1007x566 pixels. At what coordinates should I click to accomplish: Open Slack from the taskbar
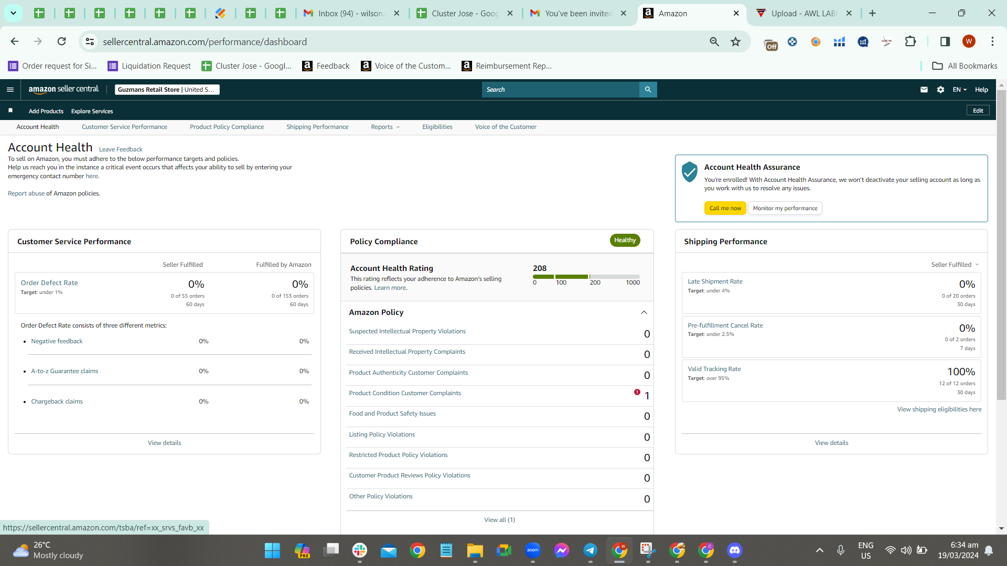359,550
